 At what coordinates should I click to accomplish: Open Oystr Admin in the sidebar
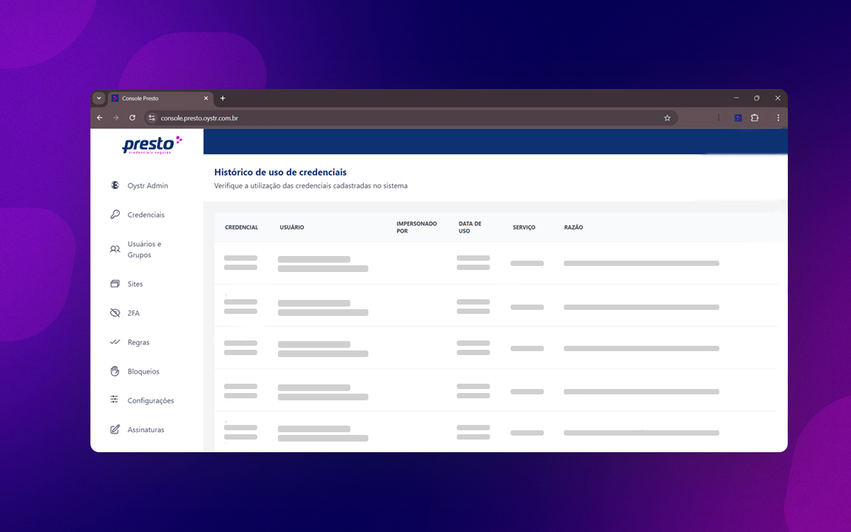point(148,186)
